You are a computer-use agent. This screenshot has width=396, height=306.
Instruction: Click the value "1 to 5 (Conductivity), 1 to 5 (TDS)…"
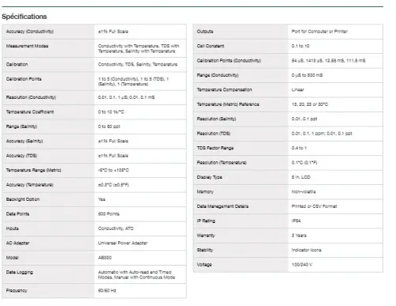[133, 81]
